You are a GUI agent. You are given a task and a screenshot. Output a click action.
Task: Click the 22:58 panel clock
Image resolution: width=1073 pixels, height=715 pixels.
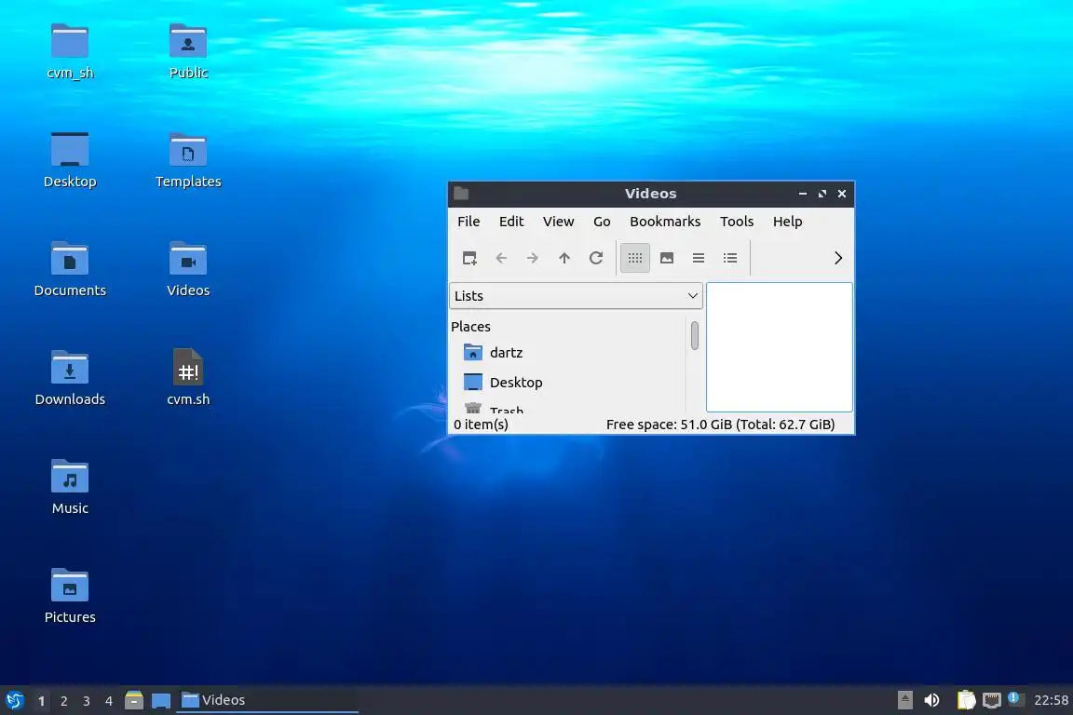coord(1051,700)
